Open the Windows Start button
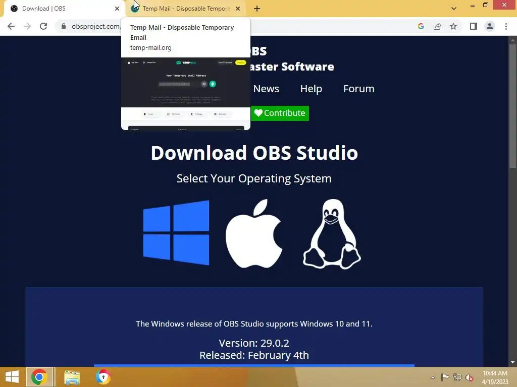Viewport: 517px width, 387px height. pos(12,377)
